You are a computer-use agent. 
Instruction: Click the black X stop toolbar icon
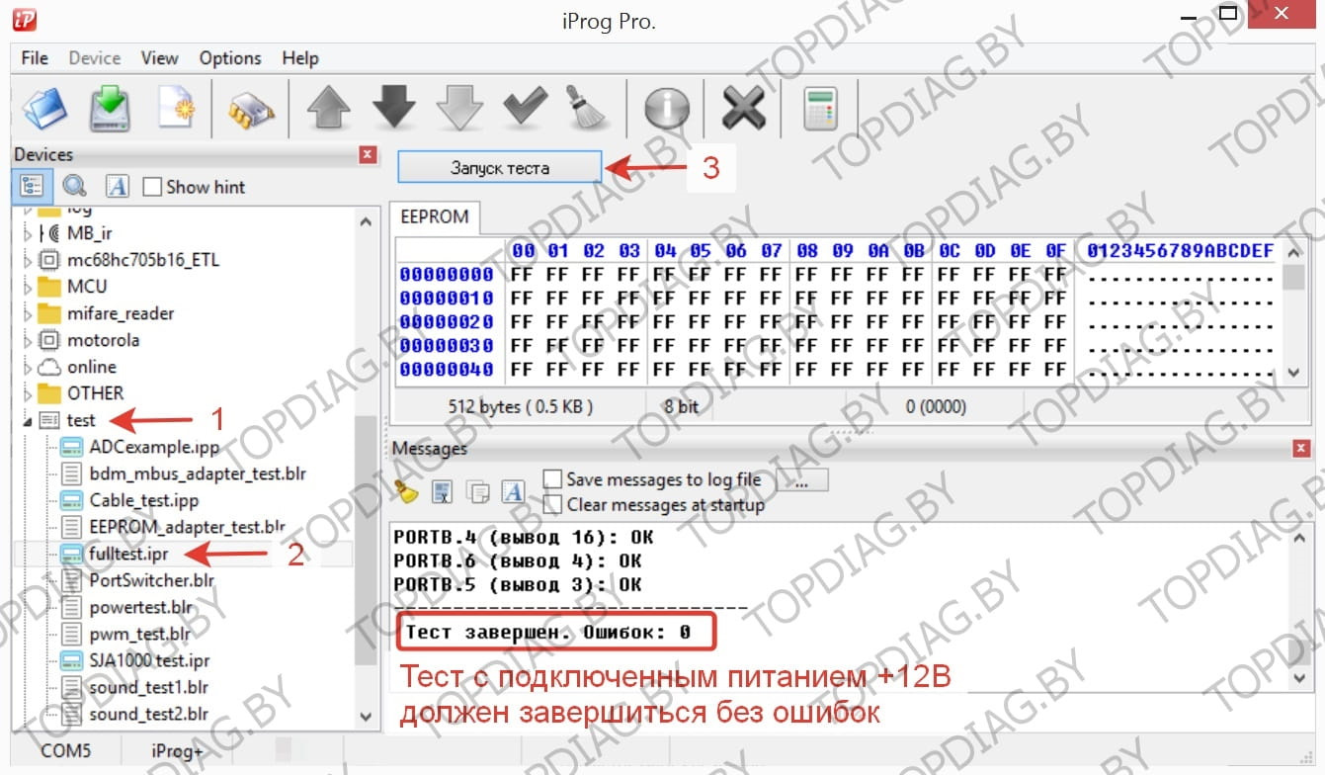click(x=744, y=108)
